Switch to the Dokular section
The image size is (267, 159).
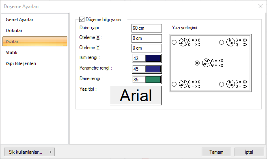pyautogui.click(x=14, y=30)
